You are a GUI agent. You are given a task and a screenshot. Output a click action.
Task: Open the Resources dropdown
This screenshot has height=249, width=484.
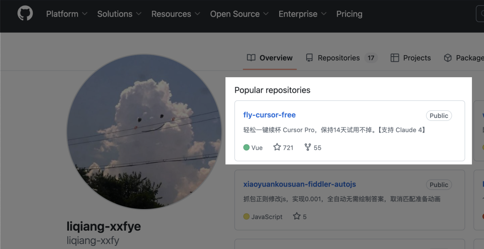(176, 14)
